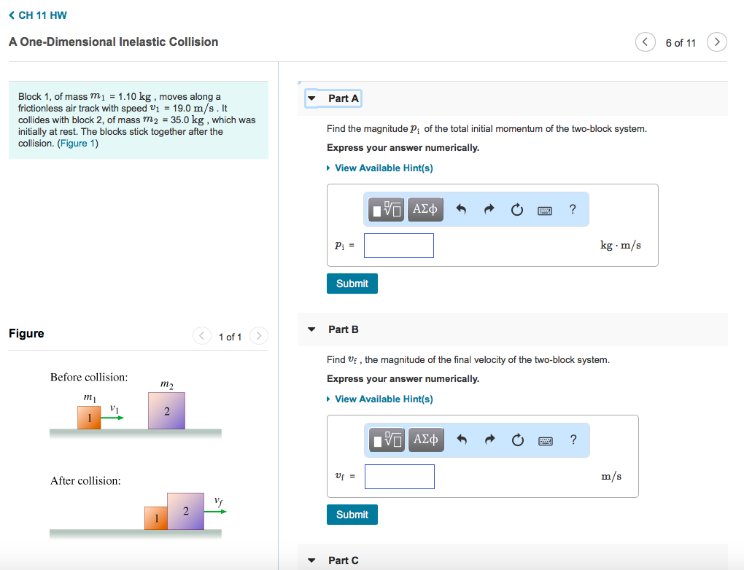Collapse the Part A section
Image resolution: width=744 pixels, height=570 pixels.
click(x=312, y=98)
